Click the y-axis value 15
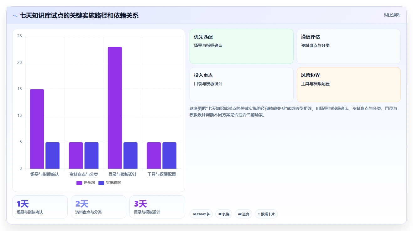413x231 pixels. pyautogui.click(x=19, y=89)
